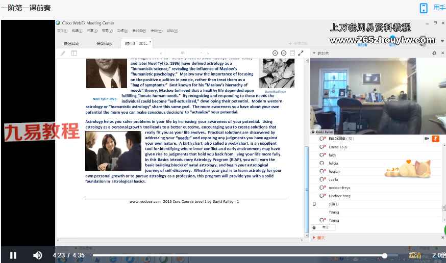Open dropdown arrow at WebEx top right
The height and width of the screenshot is (263, 446).
(442, 41)
